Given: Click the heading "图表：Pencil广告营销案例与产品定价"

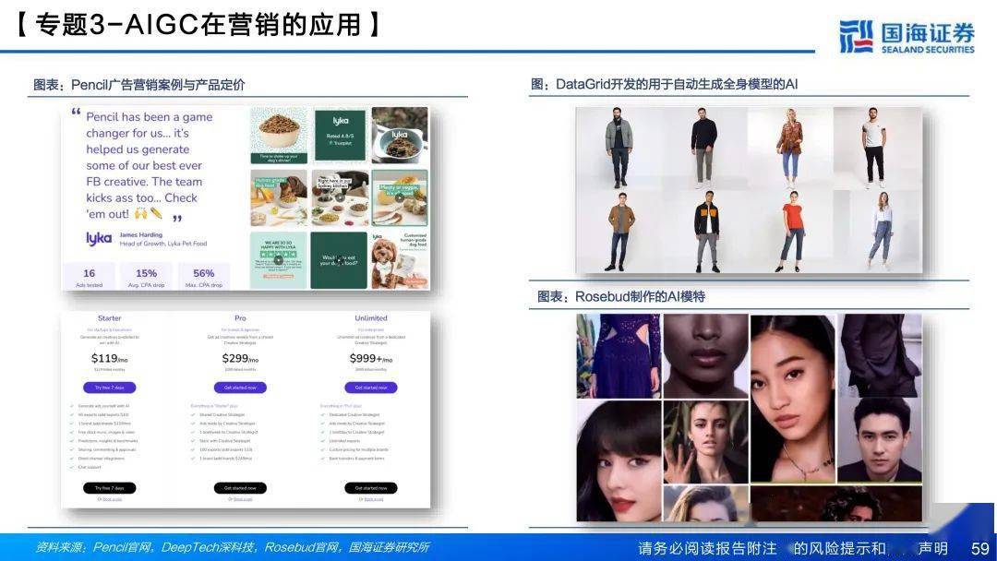Looking at the screenshot, I should point(139,85).
